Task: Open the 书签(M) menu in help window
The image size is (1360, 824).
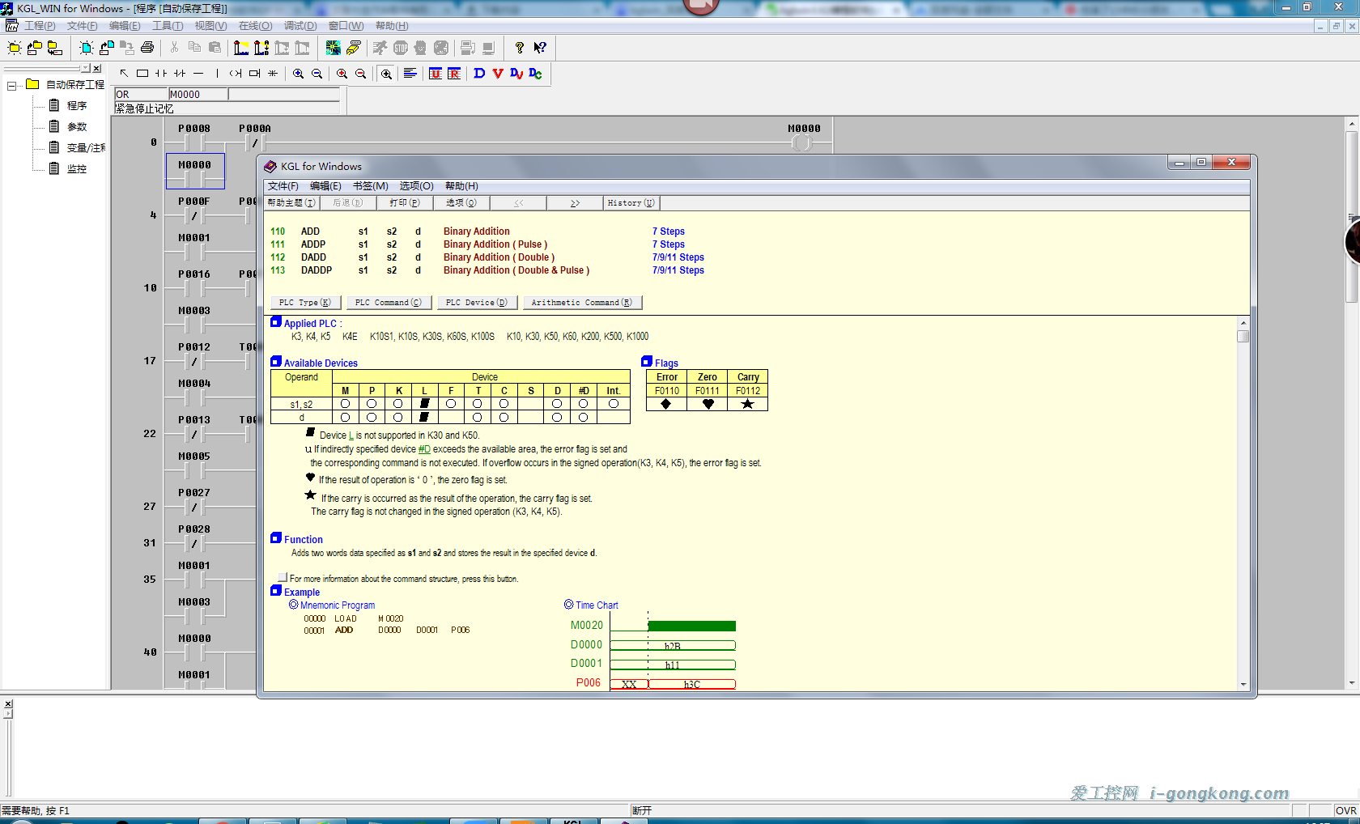Action: pos(370,186)
